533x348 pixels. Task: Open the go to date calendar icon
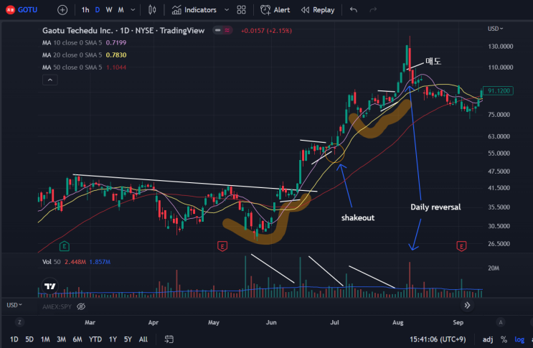[169, 339]
